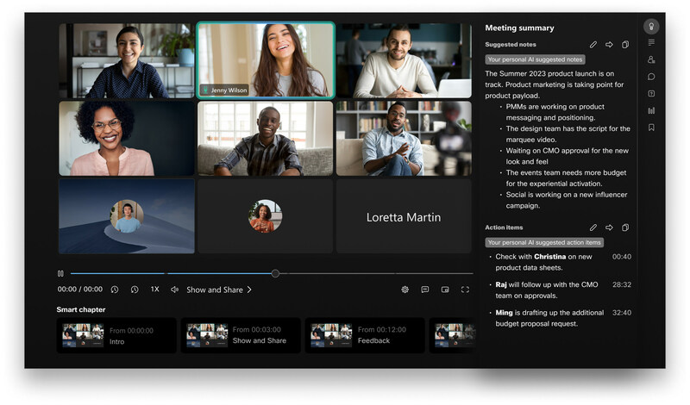Open the chat panel in sidebar
This screenshot has height=405, width=690.
pos(651,77)
